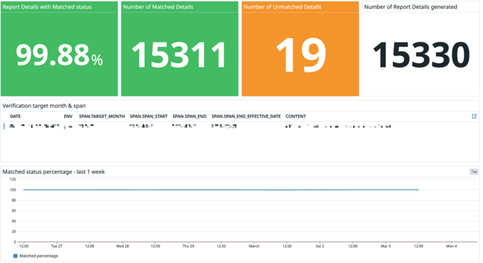The image size is (483, 263).
Task: Click the SPAN.SPAN_END_EFFECTIVE_DATE column header
Action: [246, 116]
